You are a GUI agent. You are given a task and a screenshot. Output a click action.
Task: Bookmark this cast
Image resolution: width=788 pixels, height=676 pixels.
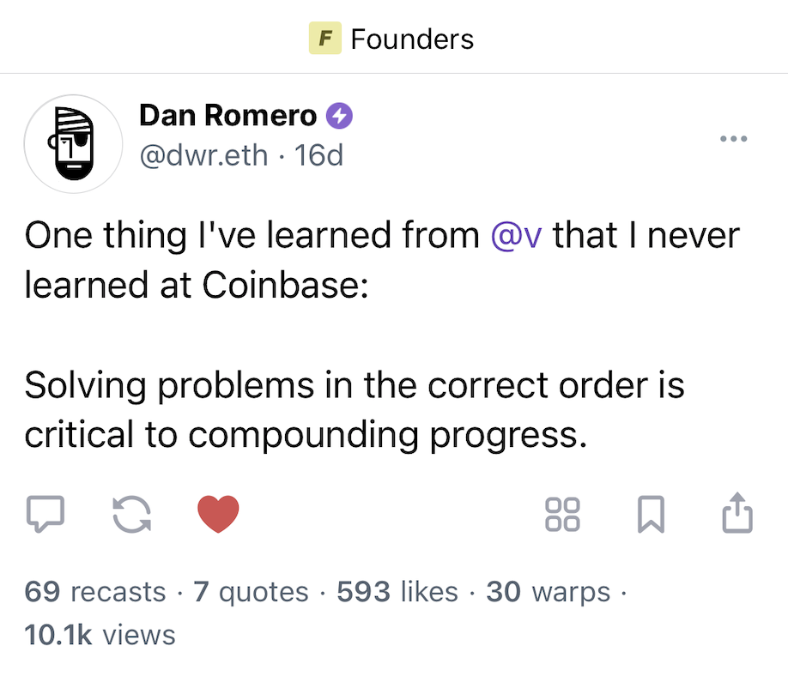(x=651, y=514)
